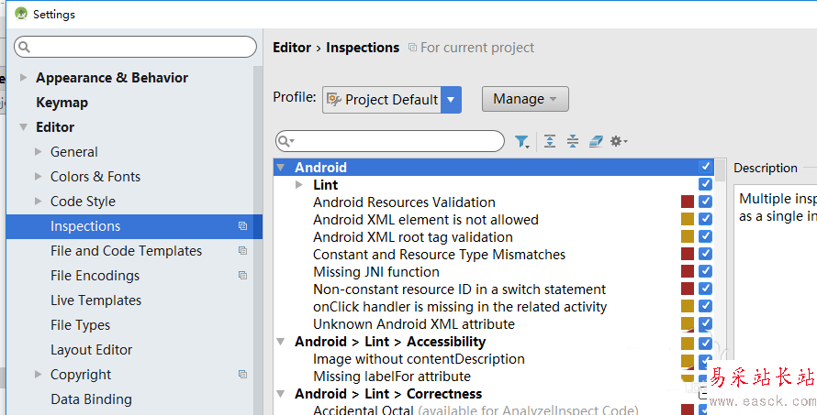Click the project-scope icon beside Copyright

coord(242,375)
